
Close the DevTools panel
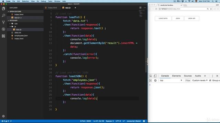tap(217, 76)
